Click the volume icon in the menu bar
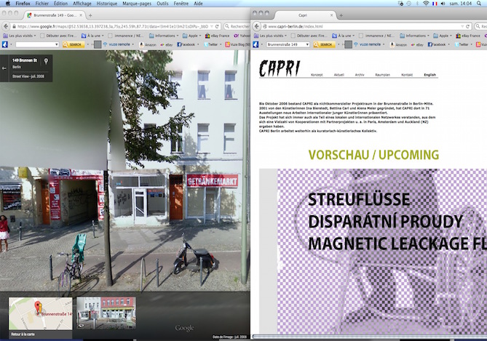The height and width of the screenshot is (341, 487). 443,4
